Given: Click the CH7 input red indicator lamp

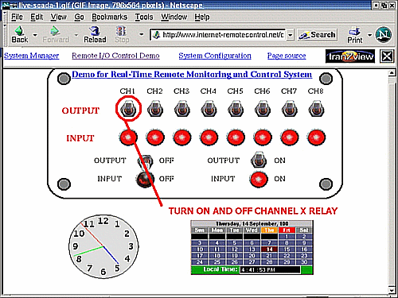Looking at the screenshot, I should (289, 137).
